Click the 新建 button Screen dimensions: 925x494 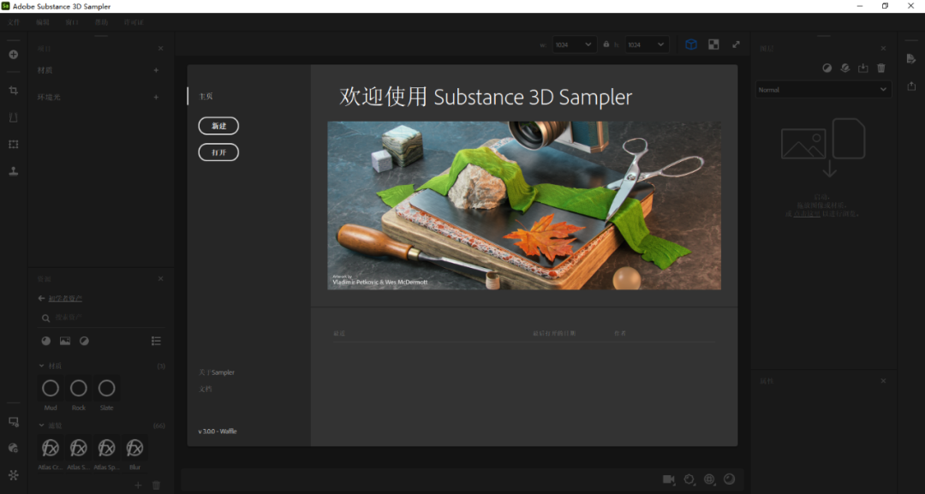point(218,126)
